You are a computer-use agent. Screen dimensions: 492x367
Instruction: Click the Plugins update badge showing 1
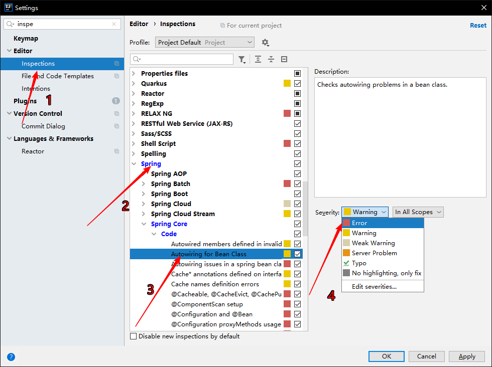coord(116,101)
